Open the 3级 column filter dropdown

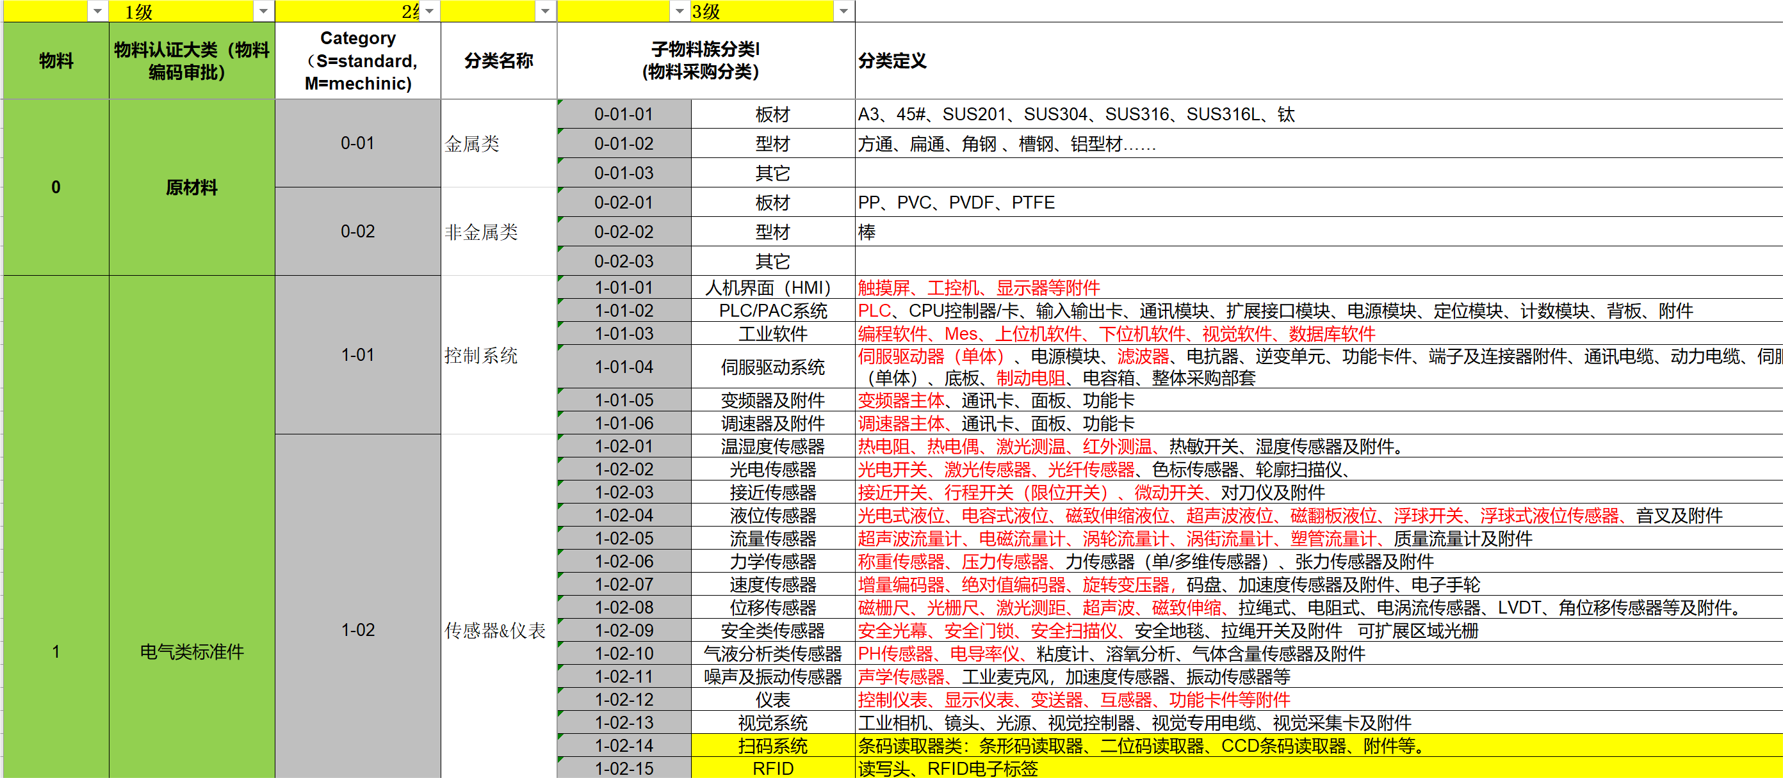pyautogui.click(x=843, y=11)
